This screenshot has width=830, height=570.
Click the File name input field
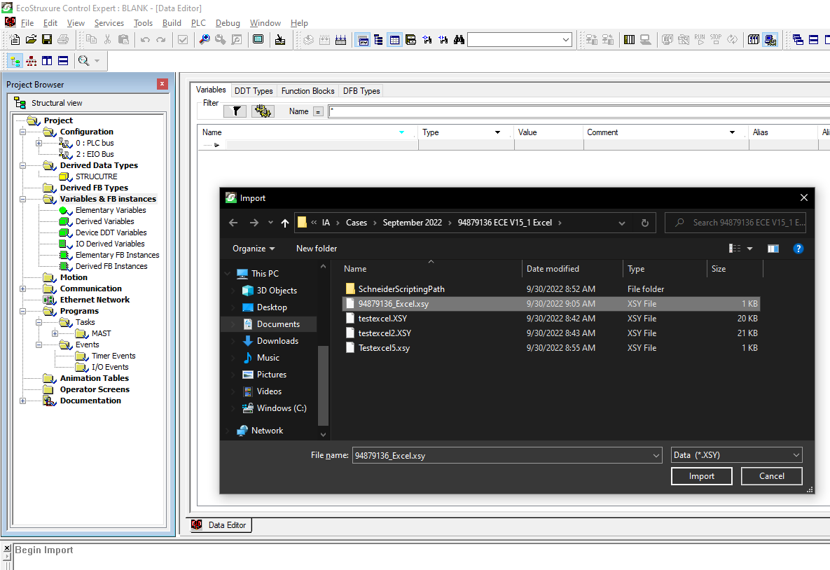click(x=502, y=456)
